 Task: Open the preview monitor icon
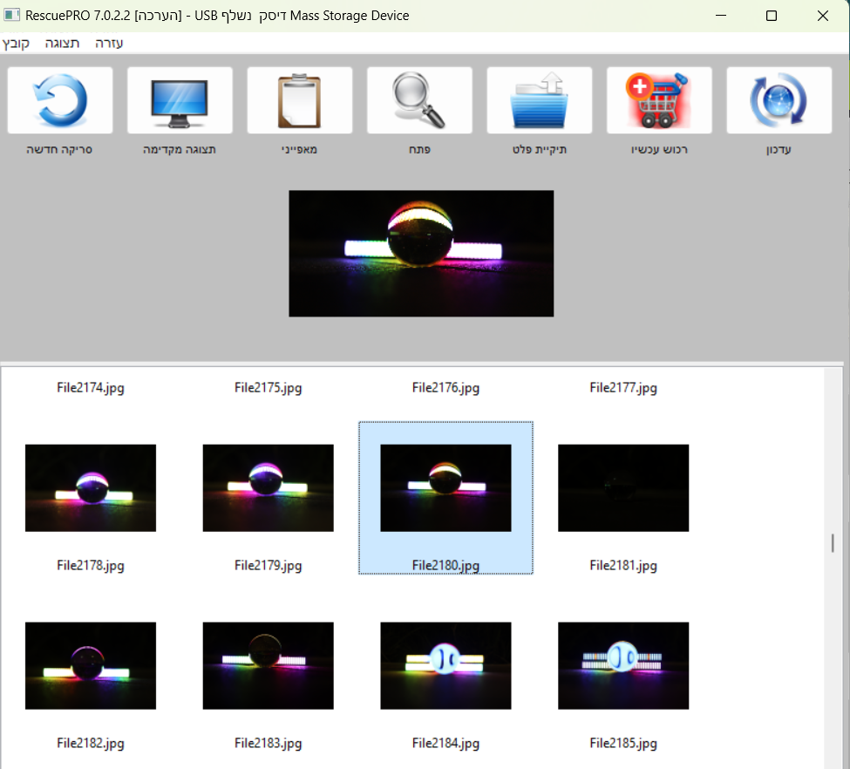click(180, 100)
